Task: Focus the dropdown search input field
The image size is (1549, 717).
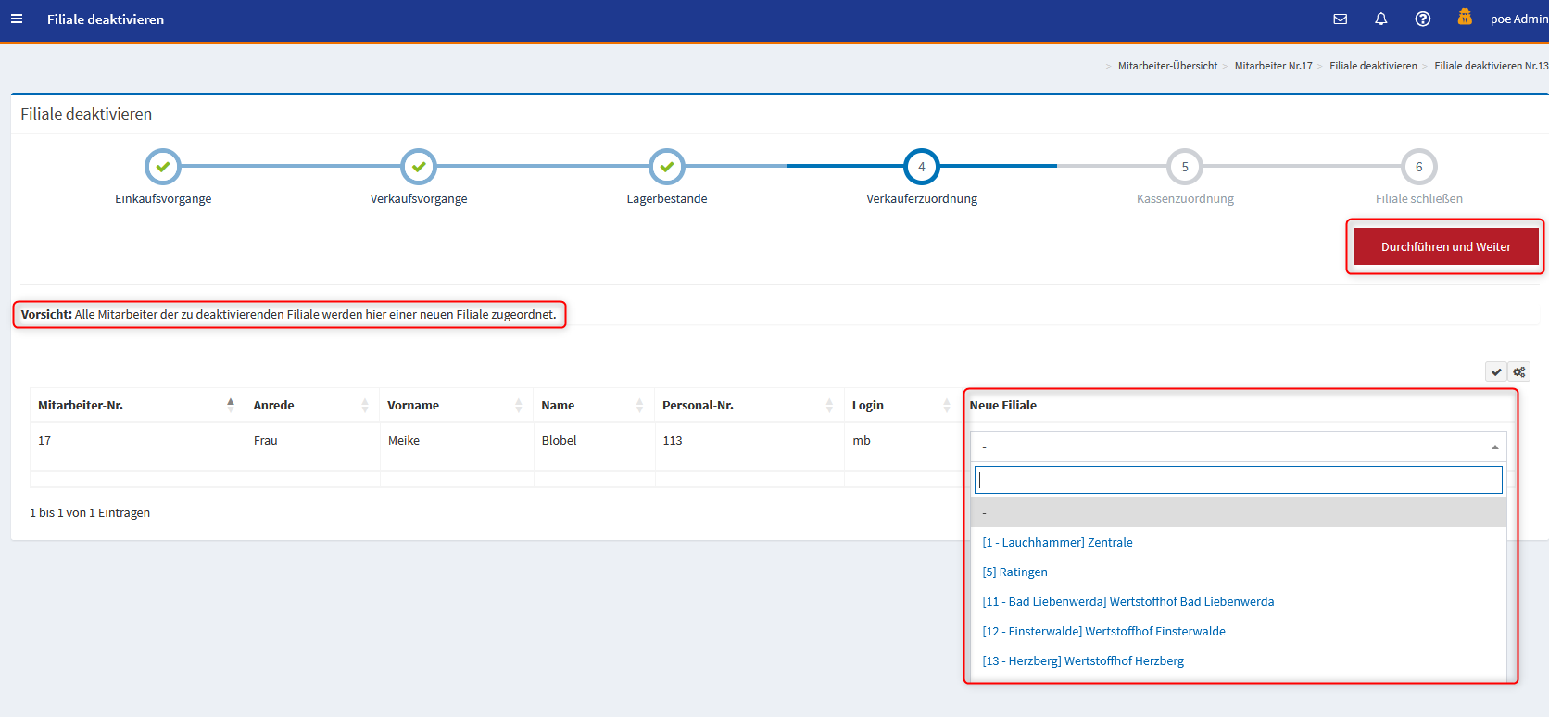Action: pyautogui.click(x=1238, y=480)
